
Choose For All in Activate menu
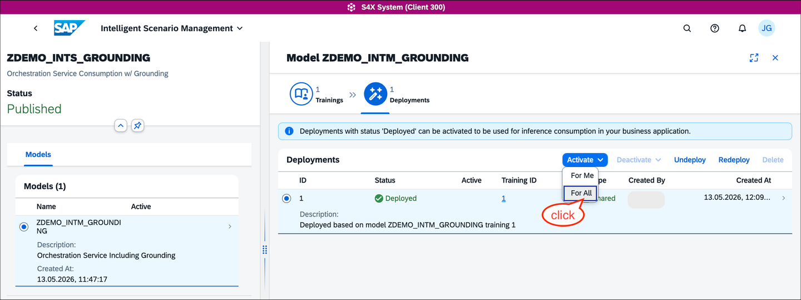pyautogui.click(x=581, y=193)
